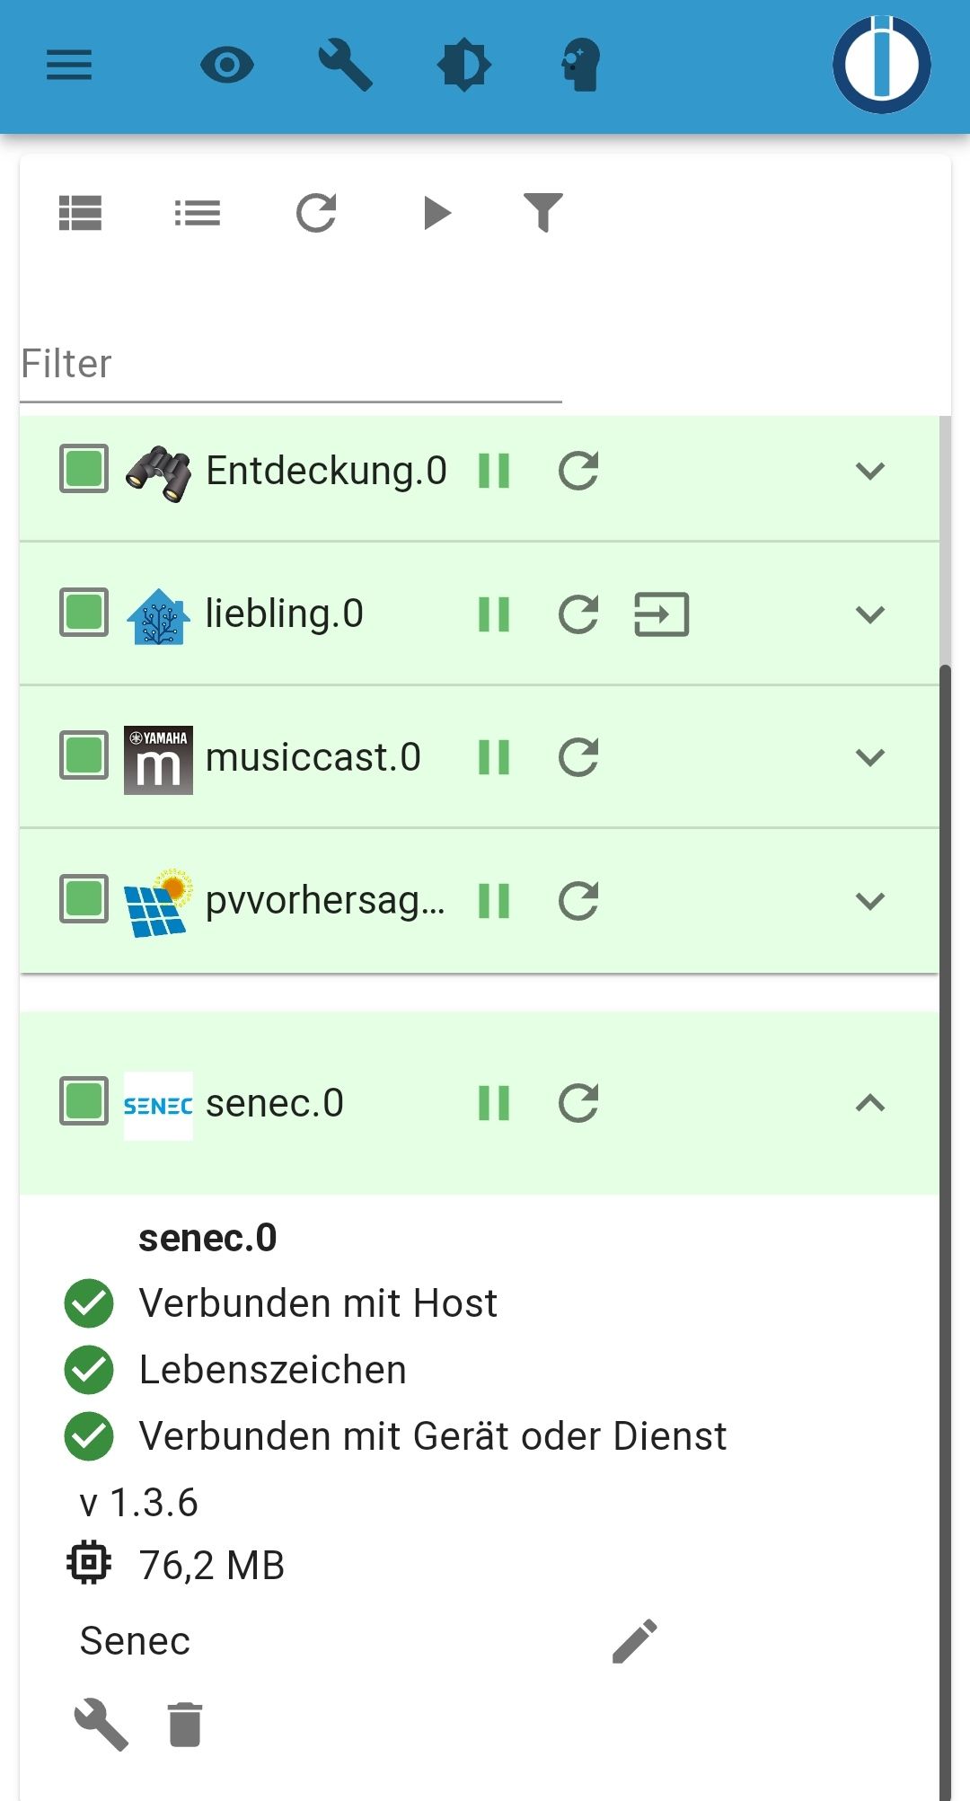This screenshot has height=1801, width=970.
Task: Open the wrench settings icon in header
Action: [x=345, y=65]
